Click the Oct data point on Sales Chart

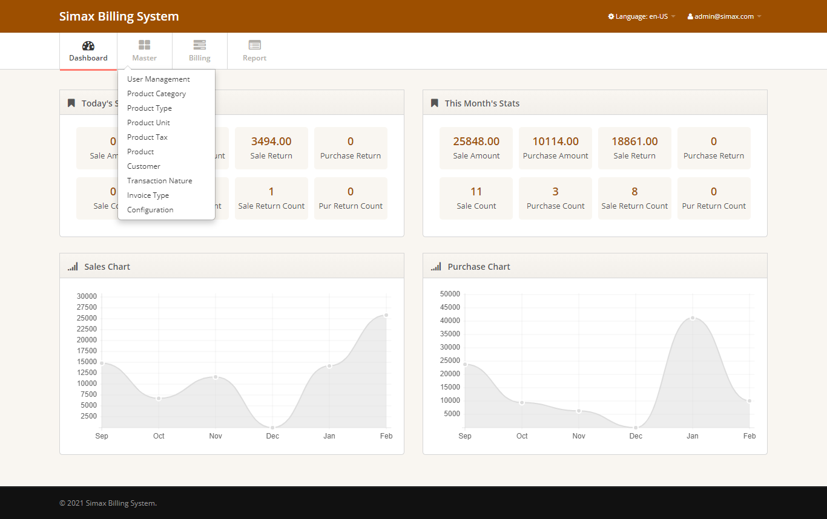(x=159, y=398)
